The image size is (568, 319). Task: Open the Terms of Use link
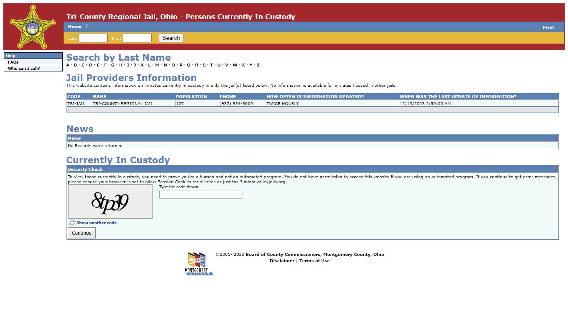coord(314,261)
